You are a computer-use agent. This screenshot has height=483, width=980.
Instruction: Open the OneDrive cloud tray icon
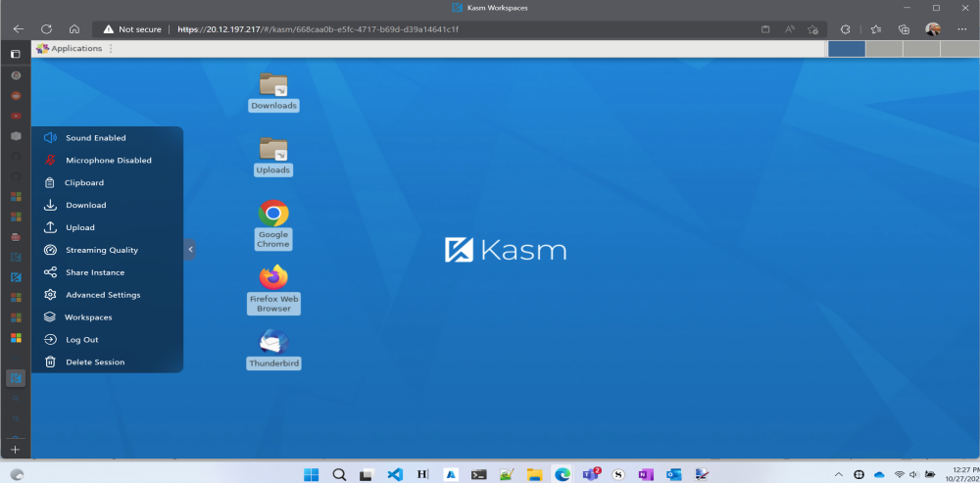(x=879, y=474)
